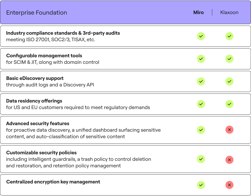Click Miro checkmark for Data residency offerings
Screen dimensions: 251x196
tap(201, 104)
